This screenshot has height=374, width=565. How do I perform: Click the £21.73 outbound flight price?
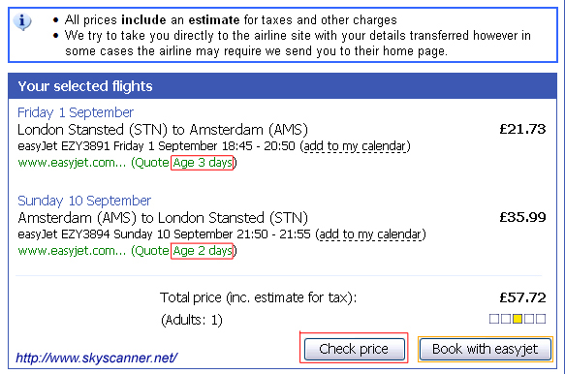522,130
